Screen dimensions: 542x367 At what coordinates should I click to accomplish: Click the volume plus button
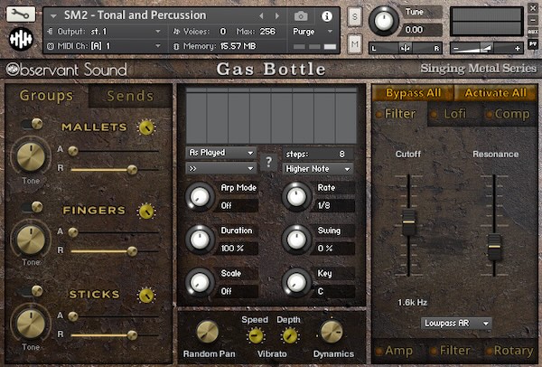517,49
